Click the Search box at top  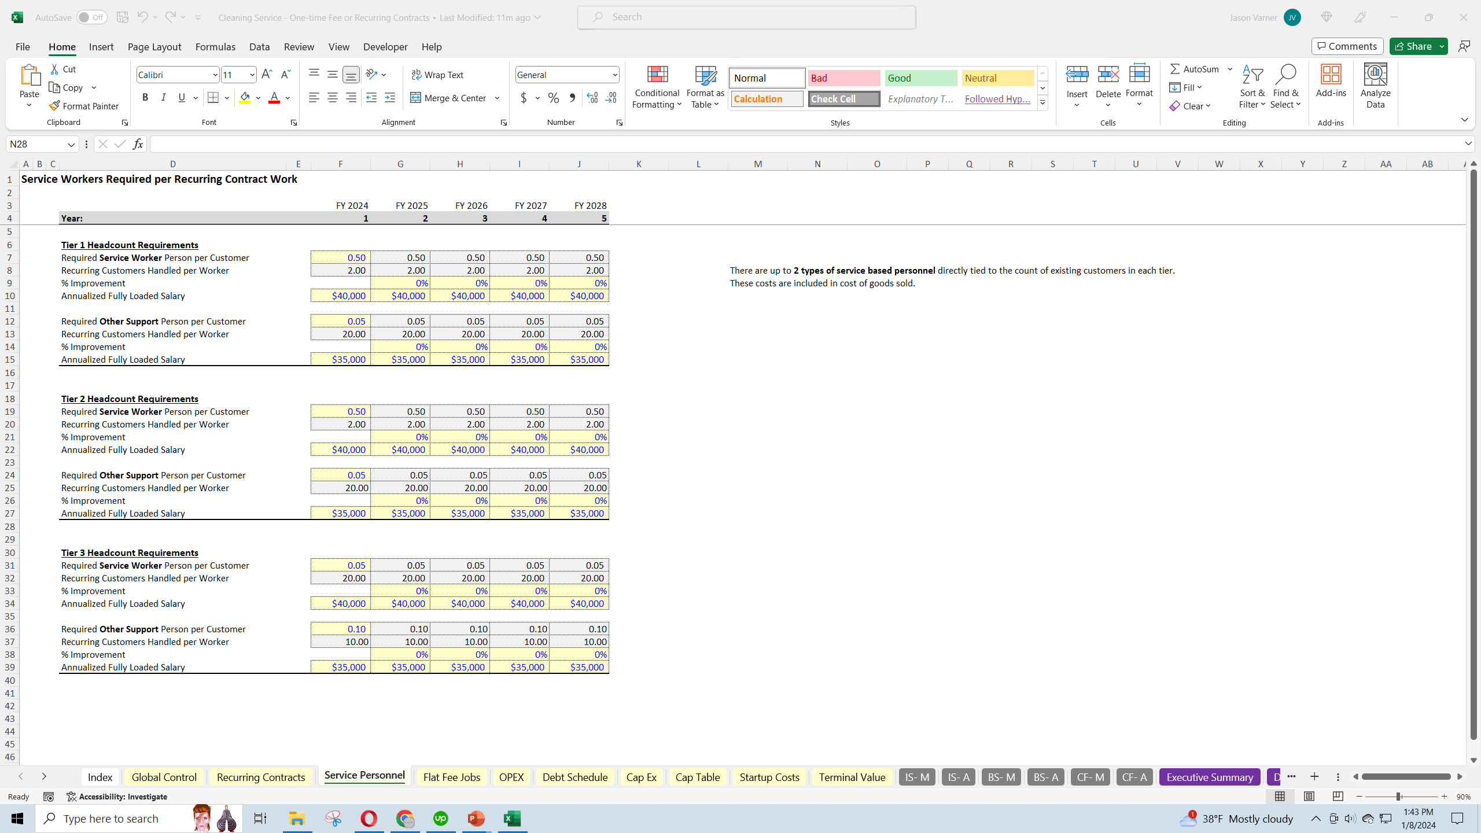[746, 17]
